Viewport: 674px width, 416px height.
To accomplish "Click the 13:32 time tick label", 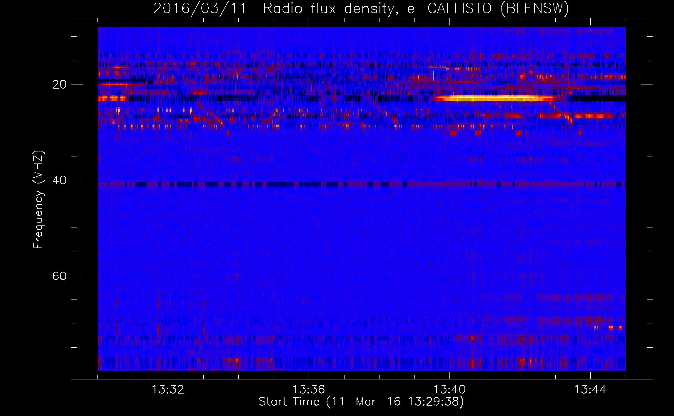I will pyautogui.click(x=168, y=390).
